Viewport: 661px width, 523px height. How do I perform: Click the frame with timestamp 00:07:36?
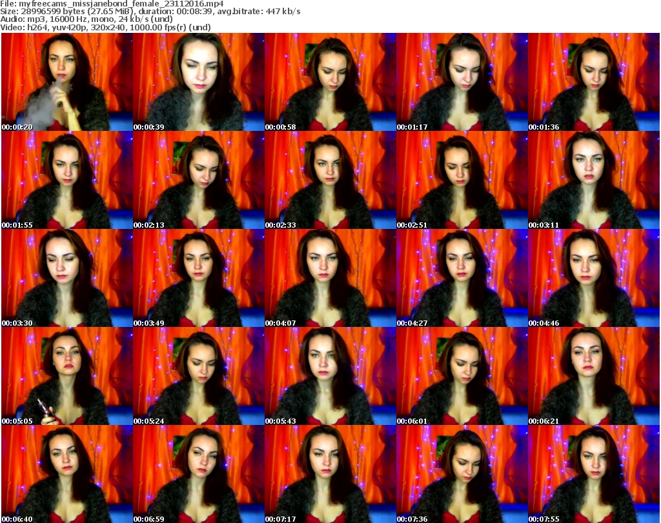[462, 474]
